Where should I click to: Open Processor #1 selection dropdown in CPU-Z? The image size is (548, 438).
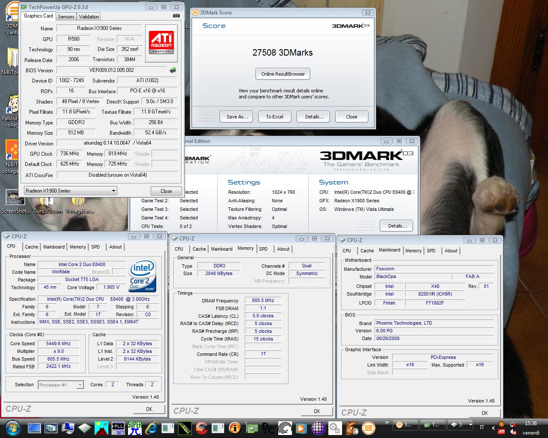tap(61, 385)
